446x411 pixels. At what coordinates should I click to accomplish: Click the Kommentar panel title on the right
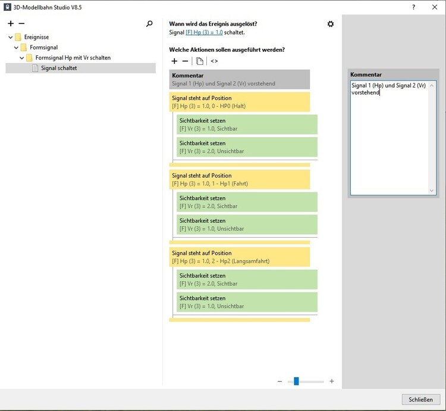(x=366, y=74)
